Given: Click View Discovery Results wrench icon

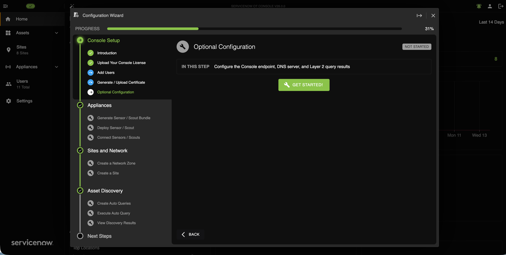Looking at the screenshot, I should click(x=91, y=223).
